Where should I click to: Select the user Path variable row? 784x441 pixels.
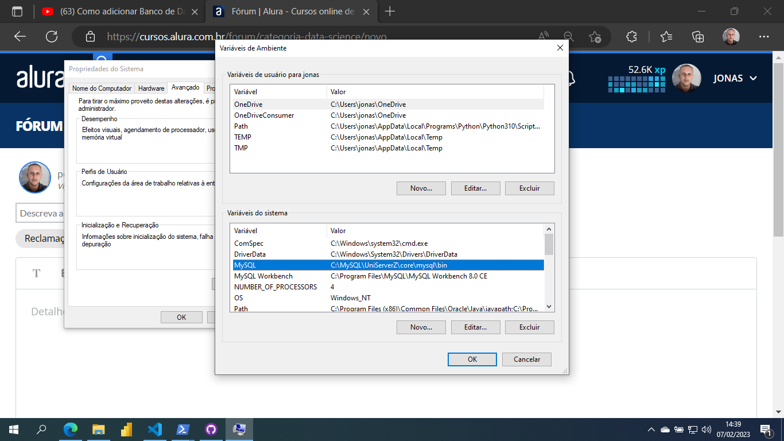click(x=387, y=126)
